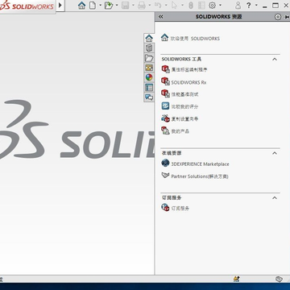This screenshot has height=290, width=290.
Task: Launch SOLIDWORKS Rx
Action: coord(188,82)
